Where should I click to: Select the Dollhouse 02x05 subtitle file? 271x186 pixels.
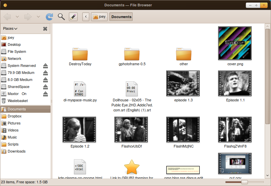(132, 89)
